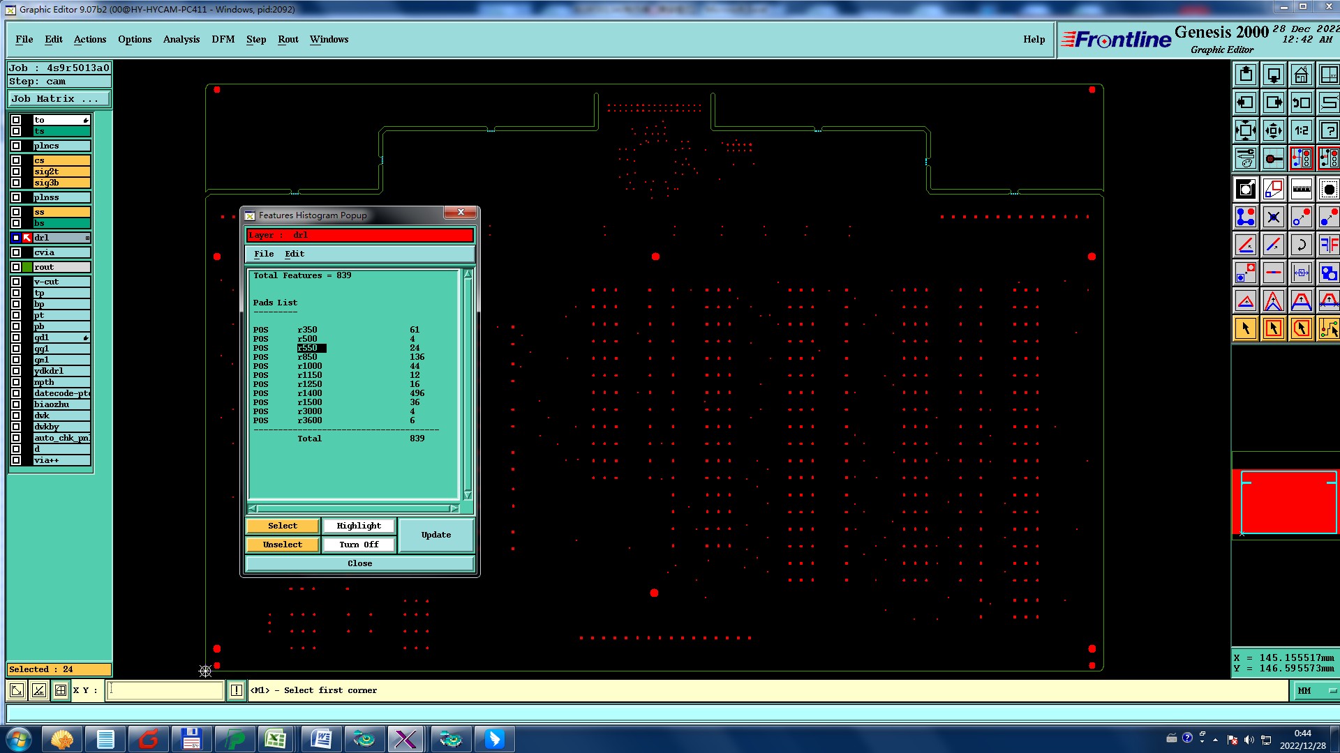This screenshot has height=753, width=1340.
Task: Toggle the checkbox for the npth layer
Action: (16, 382)
